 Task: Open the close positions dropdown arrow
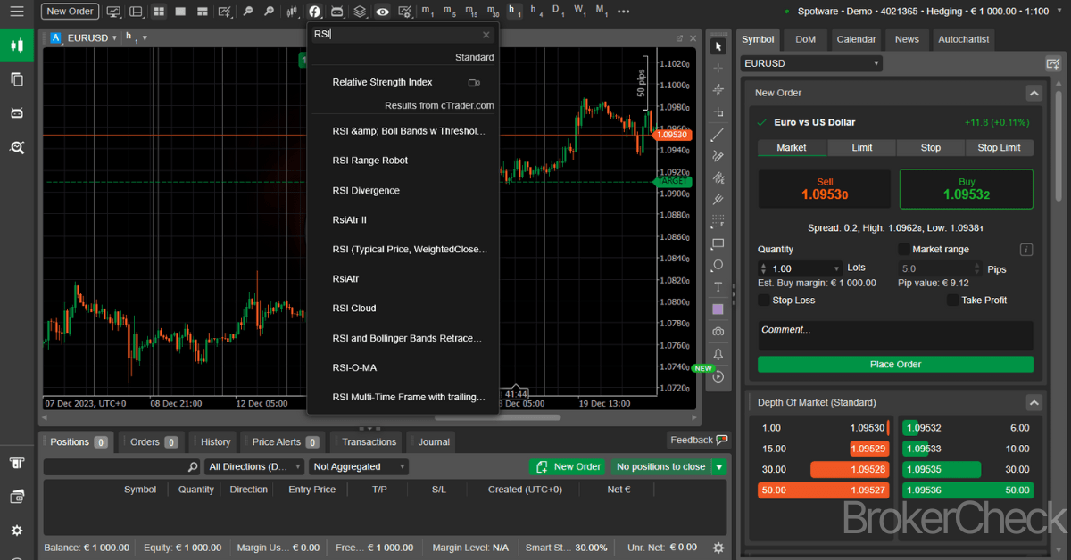pyautogui.click(x=719, y=466)
